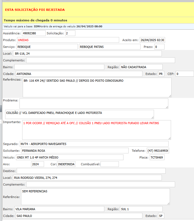Click the Assistência number field
Viewport: 194px width, 221px height.
pyautogui.click(x=34, y=33)
